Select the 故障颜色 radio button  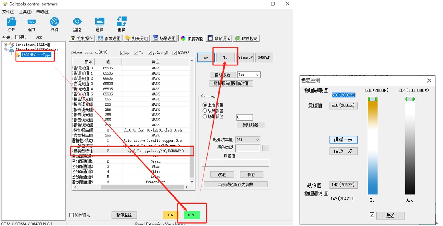point(205,111)
